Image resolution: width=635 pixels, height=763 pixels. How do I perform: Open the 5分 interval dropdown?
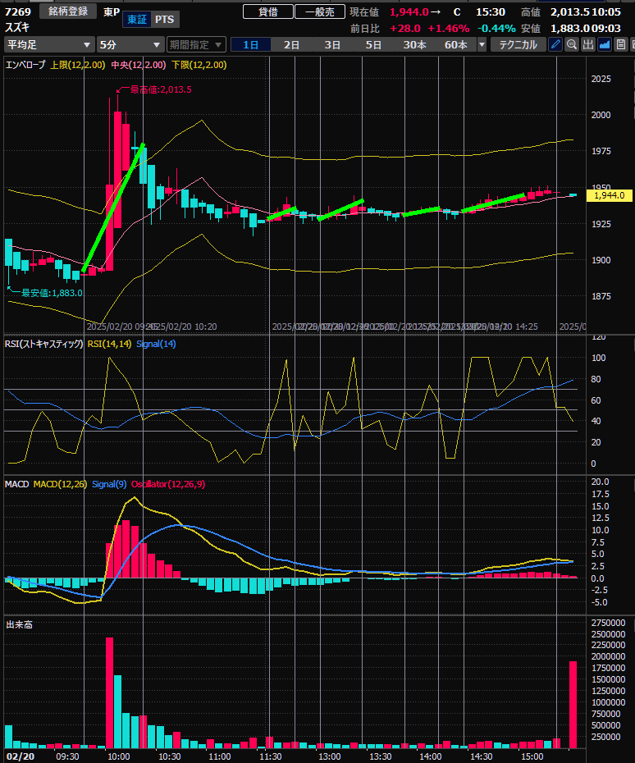[130, 44]
